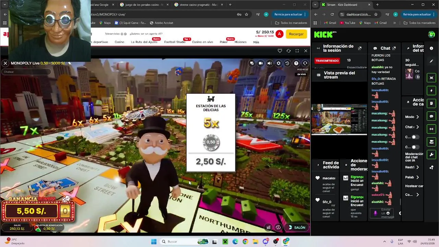Switch to Stream - Kick Dashboard tab
This screenshot has width=439, height=247.
click(346, 5)
